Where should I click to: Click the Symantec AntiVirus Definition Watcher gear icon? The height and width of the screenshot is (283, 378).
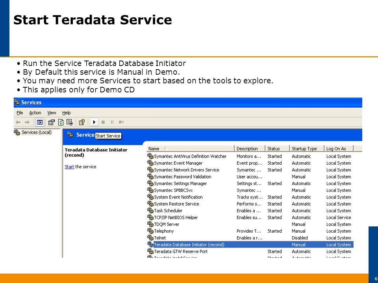150,156
